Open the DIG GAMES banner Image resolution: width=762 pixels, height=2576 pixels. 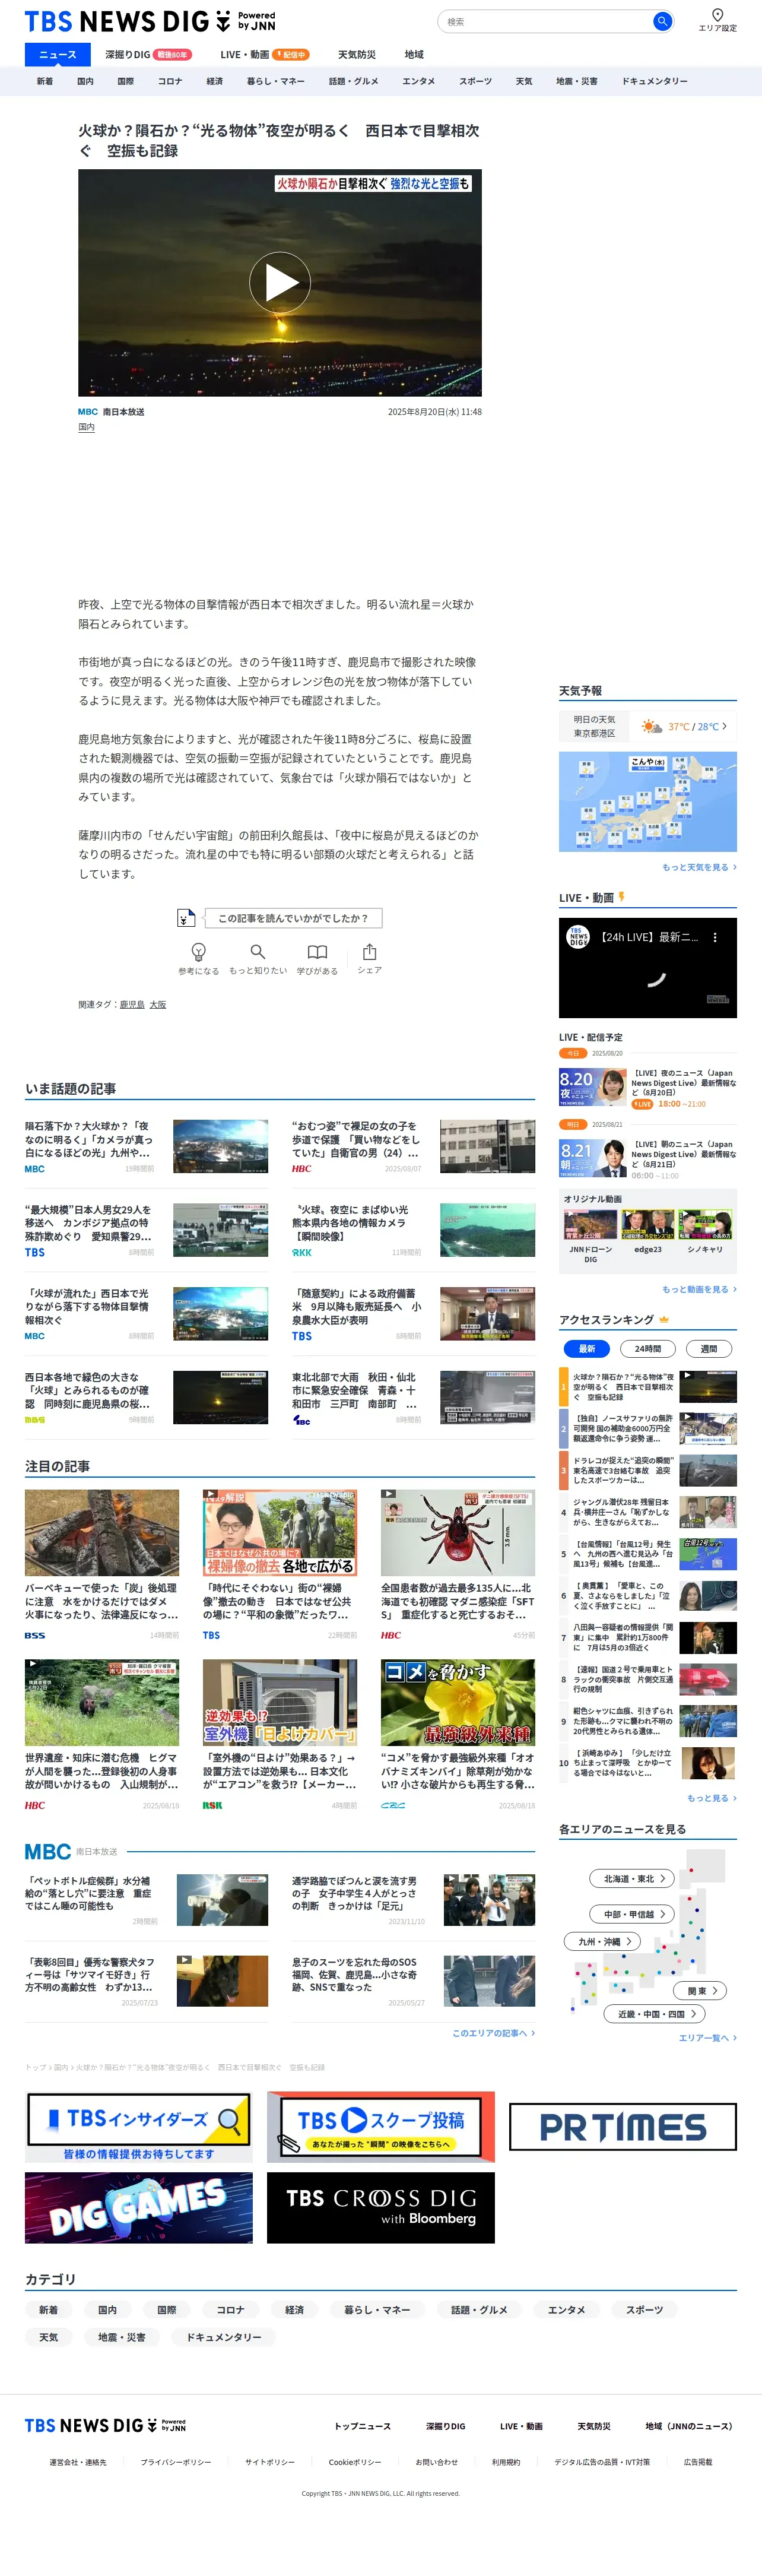(139, 2208)
